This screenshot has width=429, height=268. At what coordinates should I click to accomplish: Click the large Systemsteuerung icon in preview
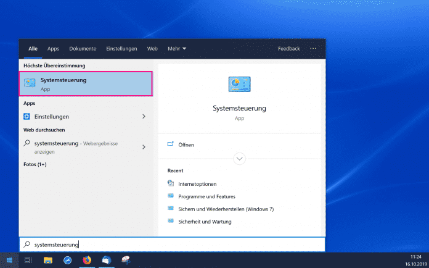239,85
